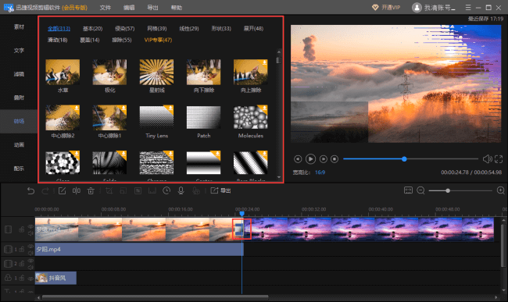Select the 夕阳.mp4 clip on track 1
Image resolution: width=508 pixels, height=302 pixels.
tap(139, 249)
